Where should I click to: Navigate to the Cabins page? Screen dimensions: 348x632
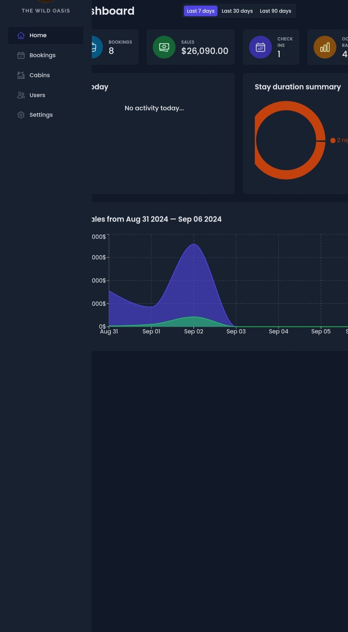click(x=46, y=75)
